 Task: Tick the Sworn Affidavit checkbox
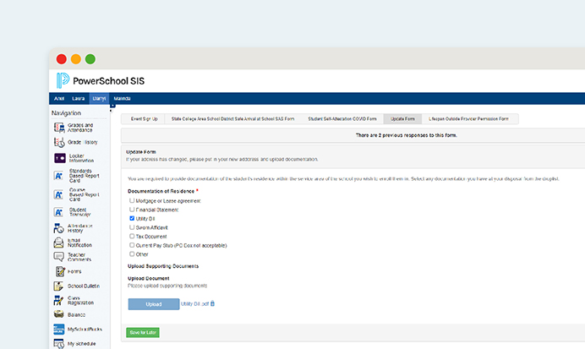click(x=132, y=227)
